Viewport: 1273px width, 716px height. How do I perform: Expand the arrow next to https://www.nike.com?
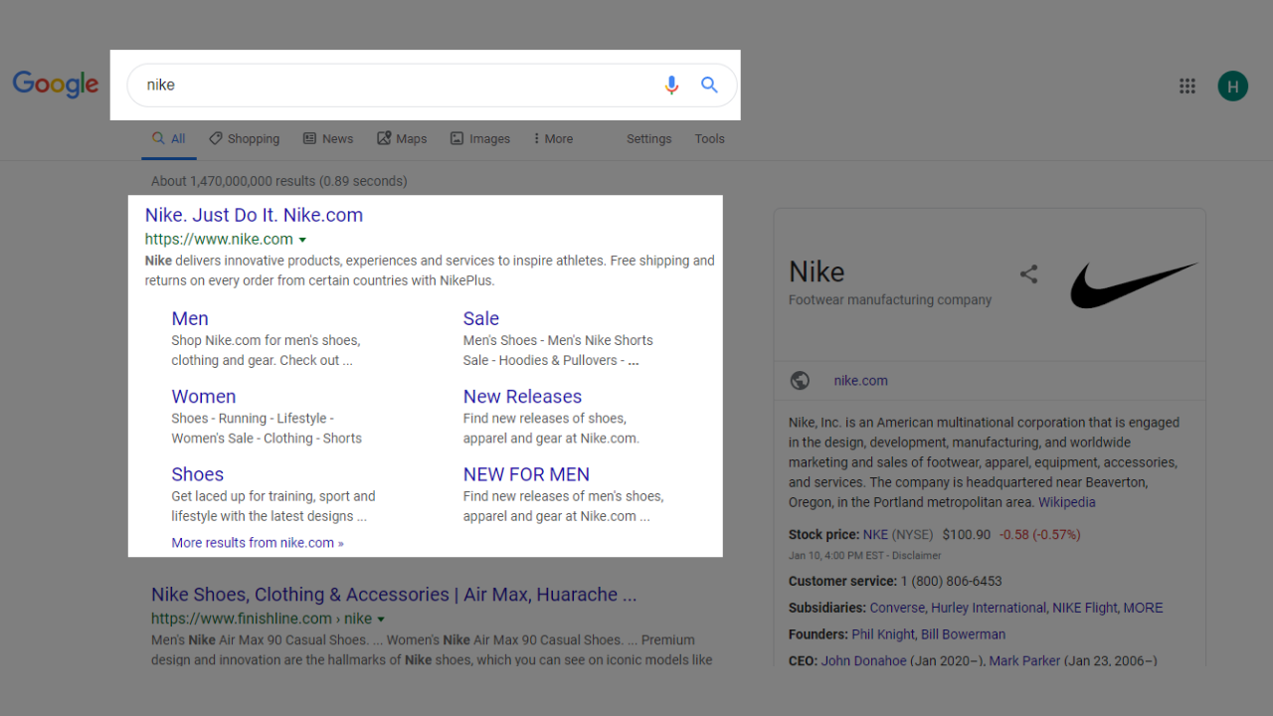click(x=302, y=240)
